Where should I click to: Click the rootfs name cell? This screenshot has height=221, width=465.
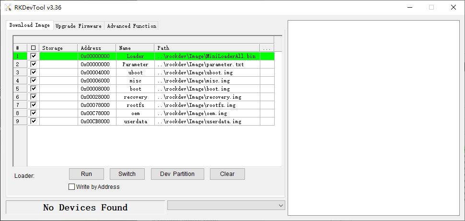tap(135, 105)
